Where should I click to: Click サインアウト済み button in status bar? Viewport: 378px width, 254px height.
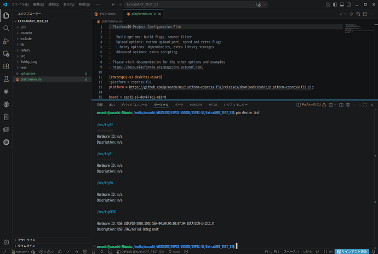point(352,252)
